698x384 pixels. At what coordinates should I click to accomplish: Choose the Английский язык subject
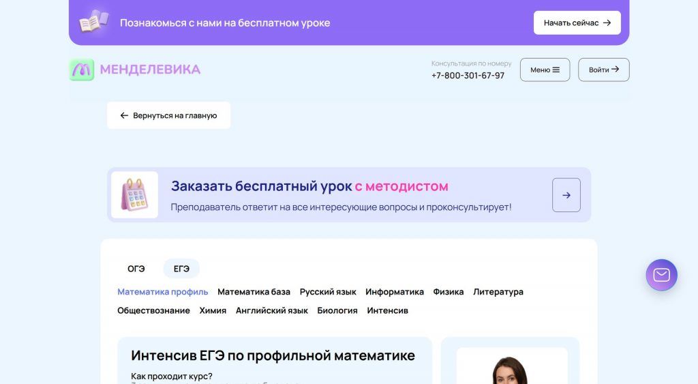271,310
